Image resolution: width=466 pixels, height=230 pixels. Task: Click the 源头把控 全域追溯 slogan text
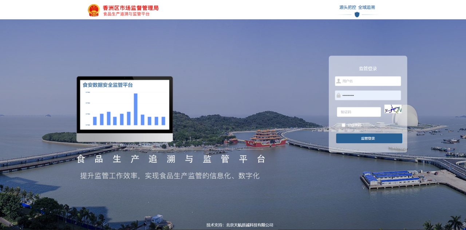[357, 7]
